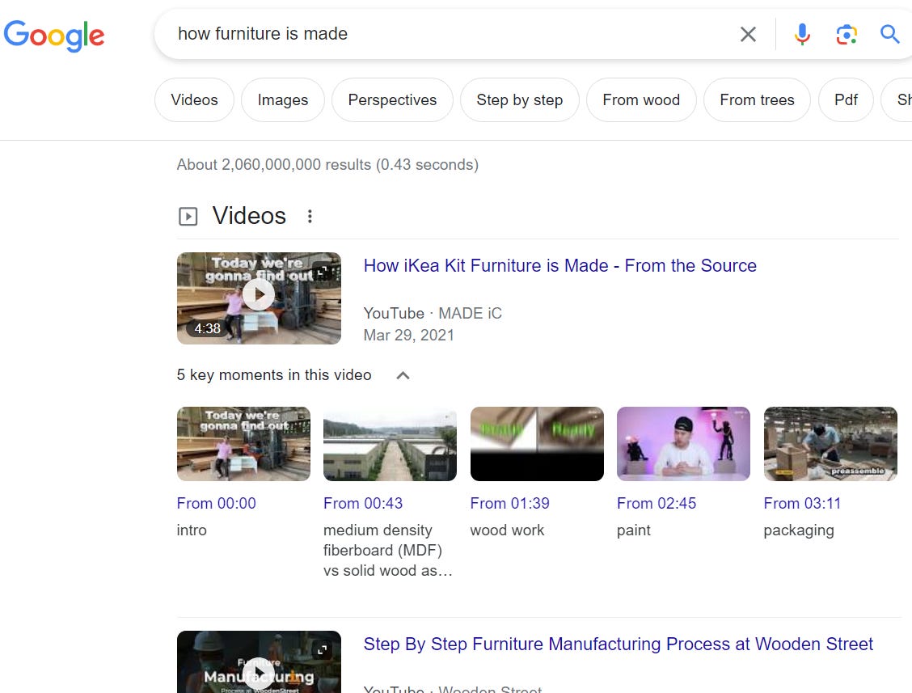The width and height of the screenshot is (912, 693).
Task: Jump to From 02:45 timestamp link
Action: 656,503
